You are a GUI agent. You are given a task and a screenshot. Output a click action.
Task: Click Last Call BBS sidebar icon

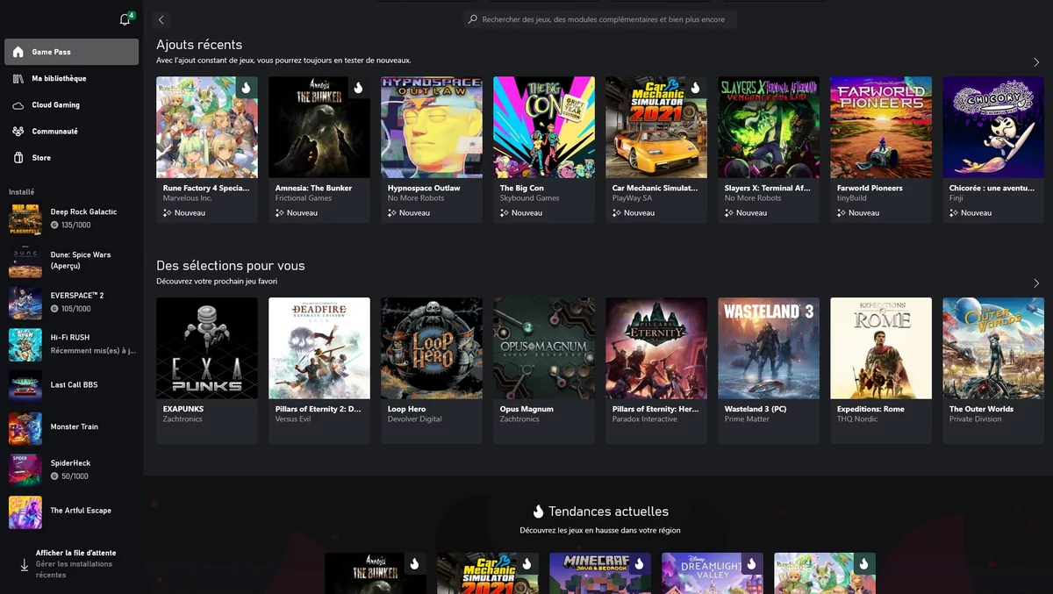click(25, 385)
